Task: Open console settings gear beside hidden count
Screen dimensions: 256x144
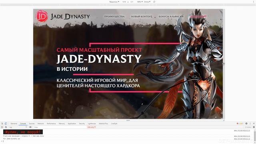Action: tap(254, 127)
